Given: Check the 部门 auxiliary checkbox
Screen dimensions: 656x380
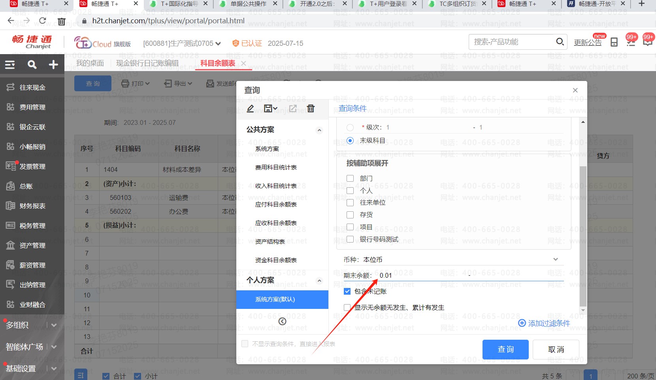Looking at the screenshot, I should (x=350, y=179).
